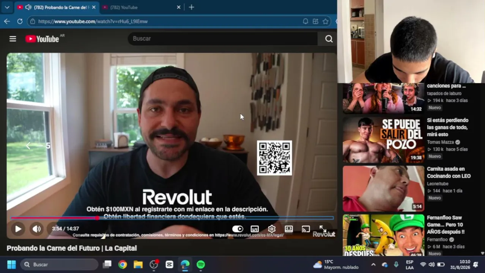Toggle the autoplay switch in the player

click(238, 229)
